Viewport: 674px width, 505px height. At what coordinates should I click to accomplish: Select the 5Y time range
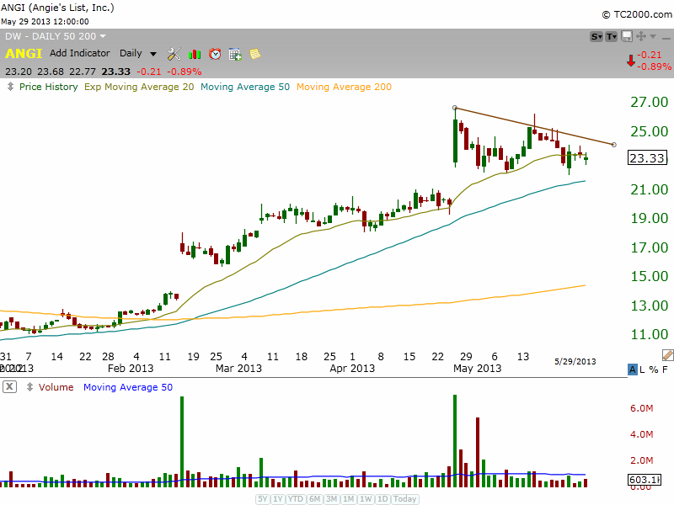pos(263,499)
